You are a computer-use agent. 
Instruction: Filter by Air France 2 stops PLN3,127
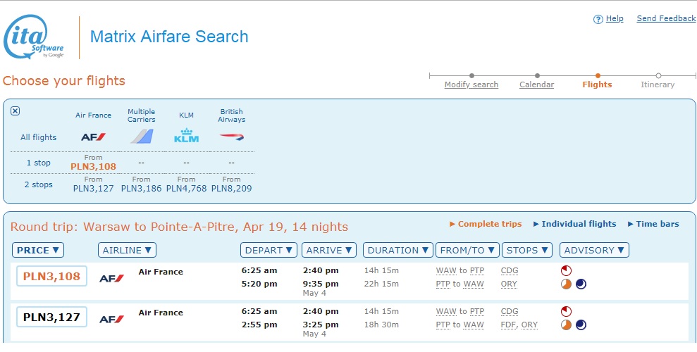point(93,188)
